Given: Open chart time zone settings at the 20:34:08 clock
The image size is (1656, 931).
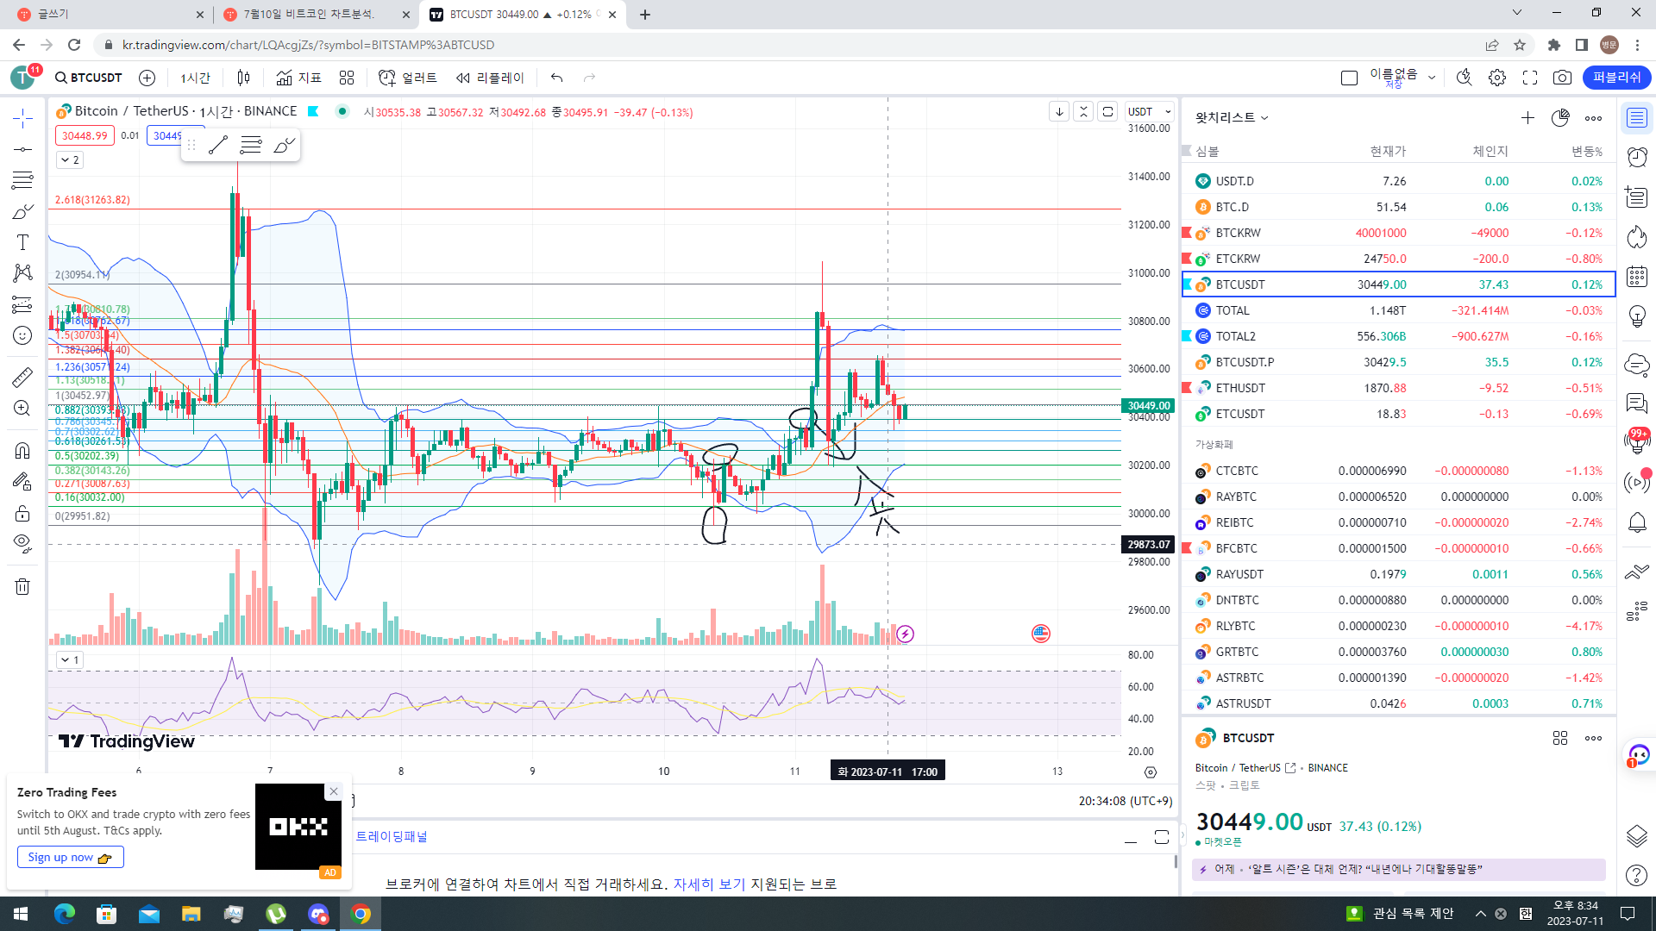Looking at the screenshot, I should 1126,801.
